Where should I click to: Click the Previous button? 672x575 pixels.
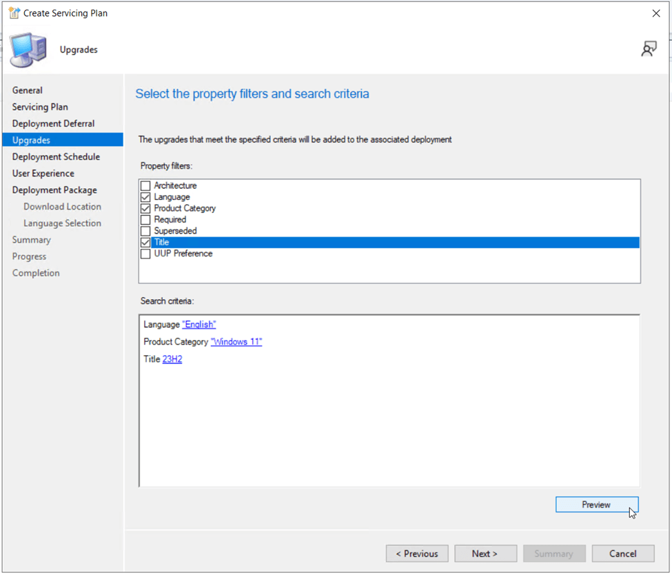coord(417,554)
